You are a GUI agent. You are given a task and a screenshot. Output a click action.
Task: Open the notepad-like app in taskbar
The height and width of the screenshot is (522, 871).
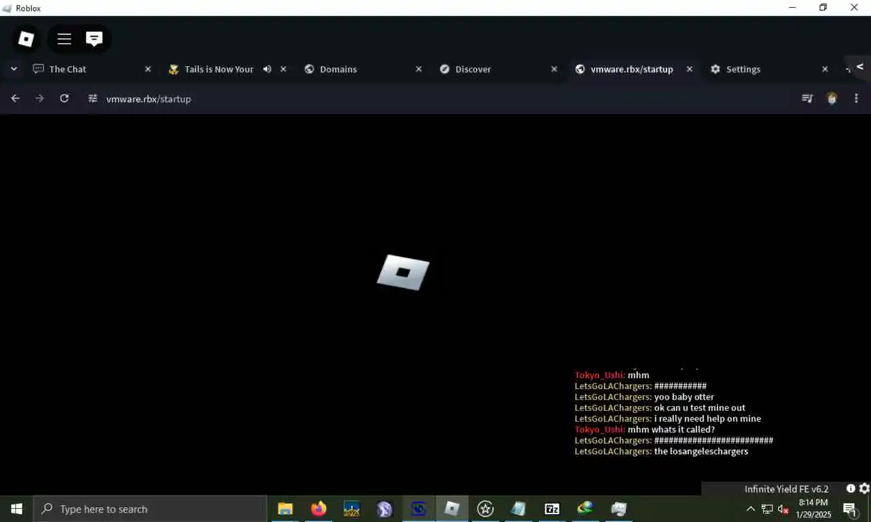click(519, 508)
